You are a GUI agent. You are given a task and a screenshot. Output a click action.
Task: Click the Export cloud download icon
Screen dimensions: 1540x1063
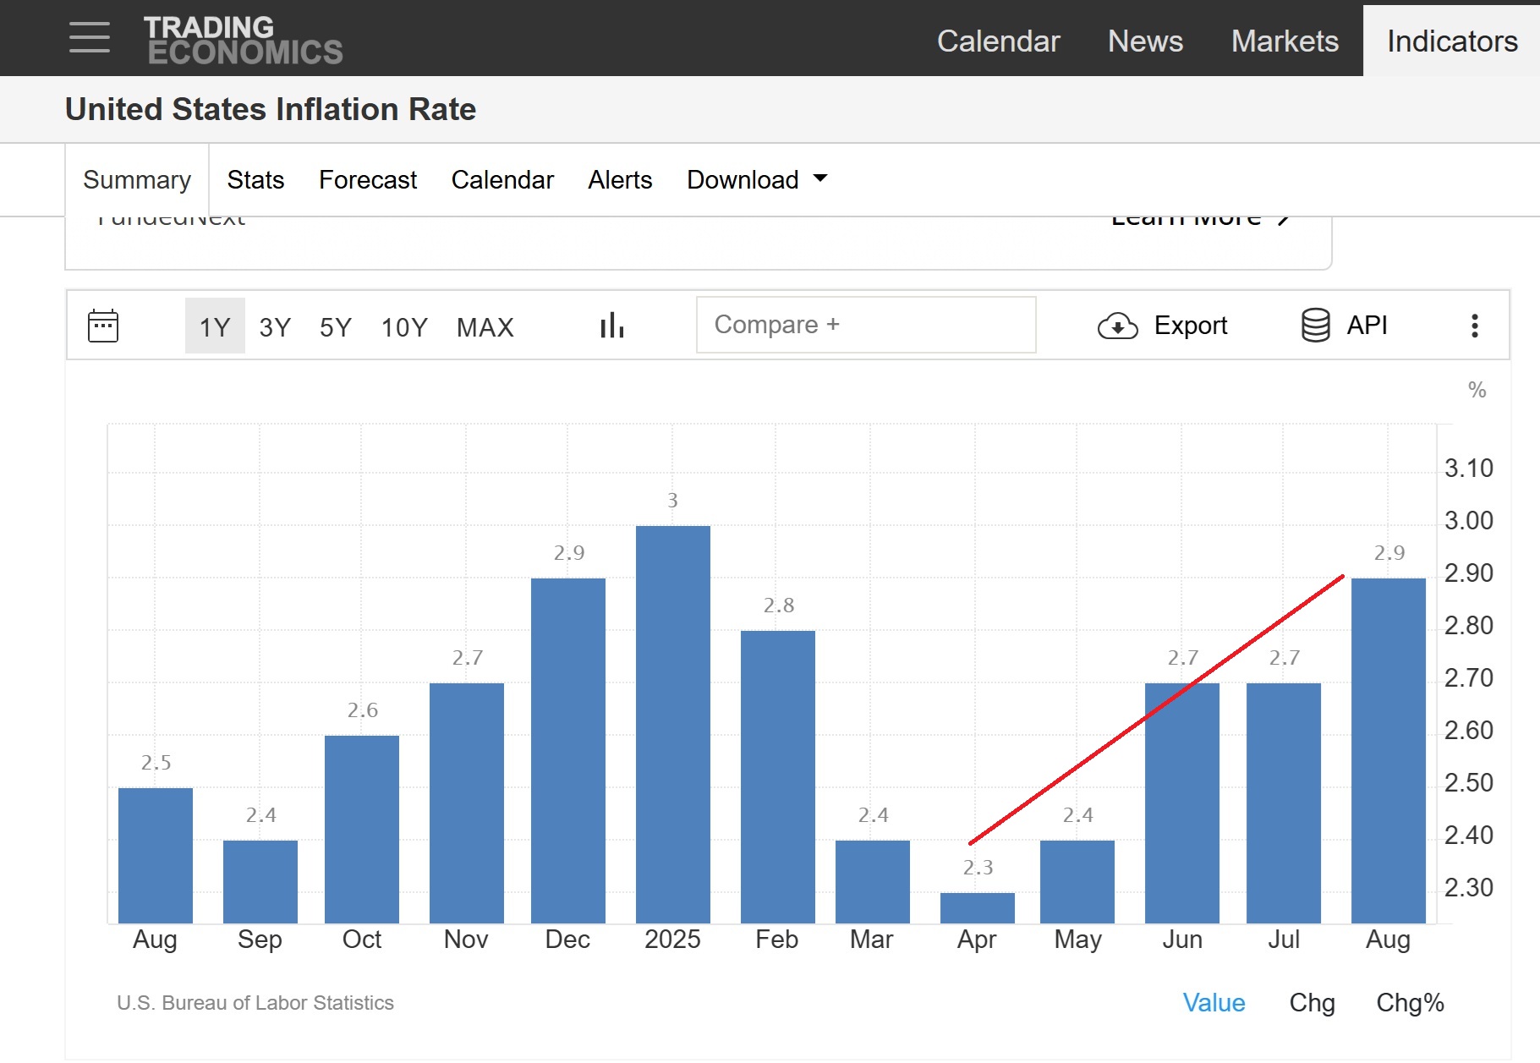click(x=1117, y=326)
